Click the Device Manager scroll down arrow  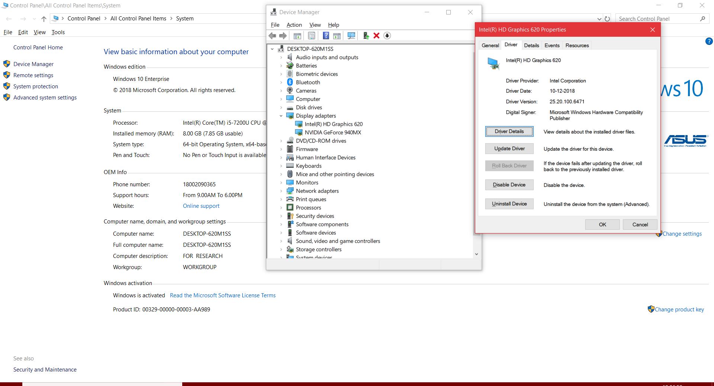click(476, 254)
